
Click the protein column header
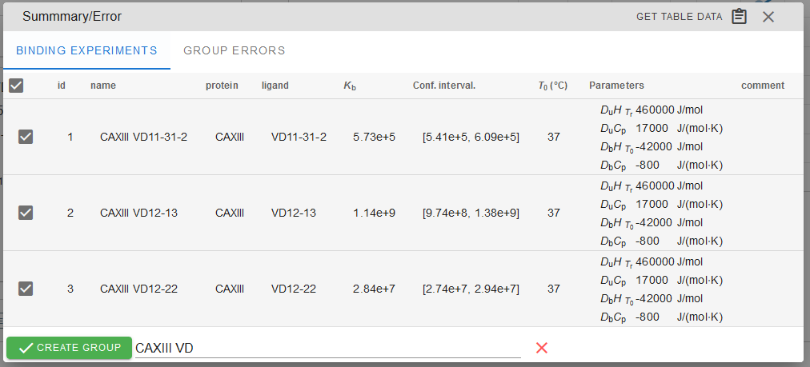pyautogui.click(x=222, y=86)
